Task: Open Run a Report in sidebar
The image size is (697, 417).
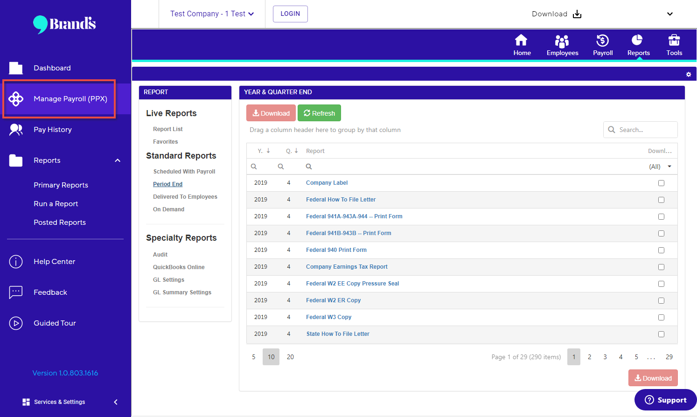Action: 56,204
